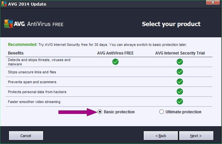Click the 'Prevents spam and scammers' text
The width and height of the screenshot is (222, 144).
(32, 82)
